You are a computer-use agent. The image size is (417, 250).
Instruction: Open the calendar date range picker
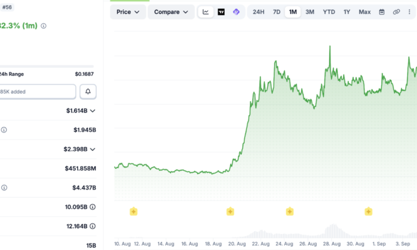[382, 12]
